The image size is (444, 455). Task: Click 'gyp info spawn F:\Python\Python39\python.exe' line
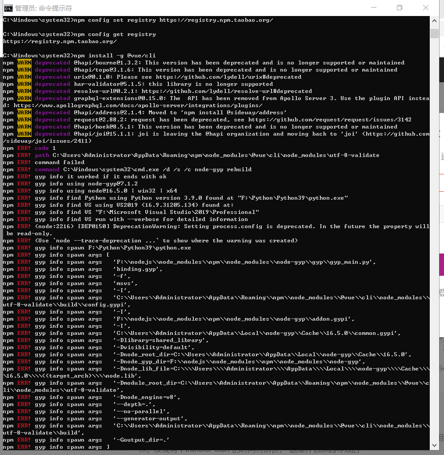[x=97, y=248]
